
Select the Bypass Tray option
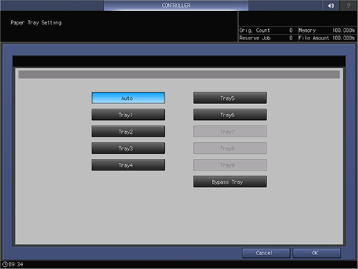[230, 182]
